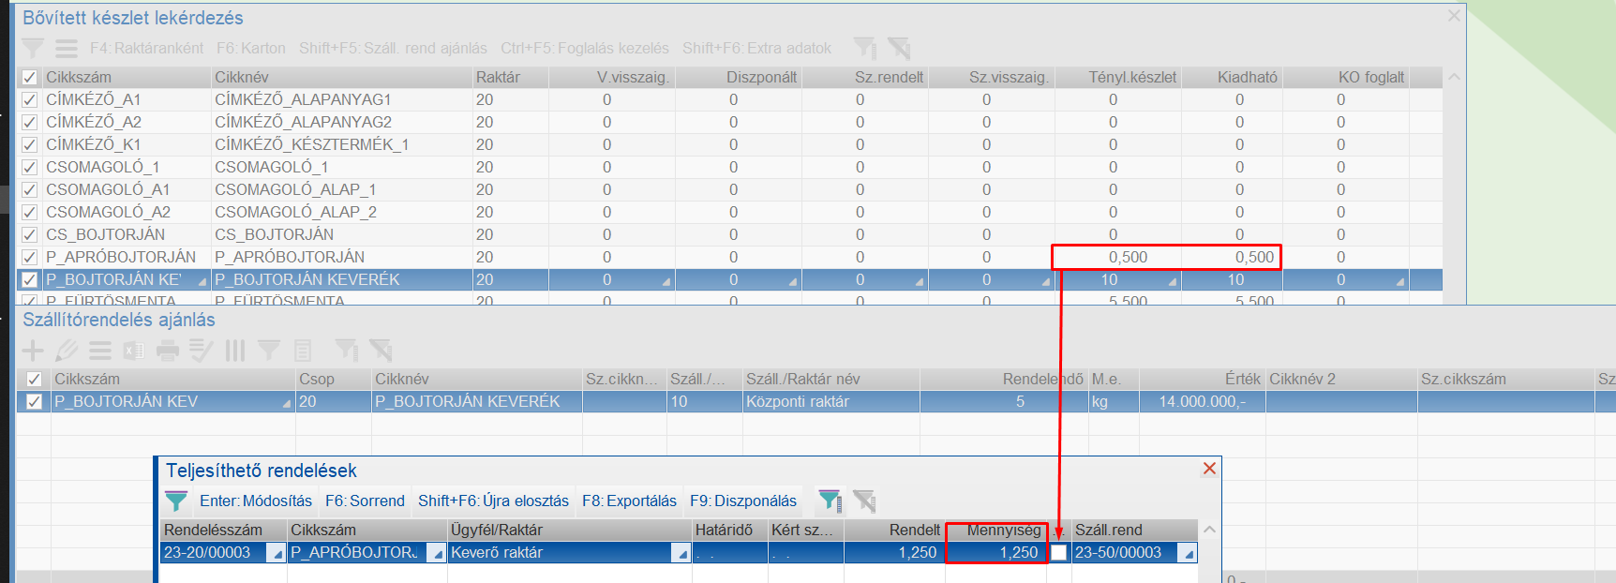The image size is (1616, 583).
Task: Toggle checkbox for selected P_BOJTORJÁN KEVERÉK stock row
Action: pyautogui.click(x=29, y=279)
